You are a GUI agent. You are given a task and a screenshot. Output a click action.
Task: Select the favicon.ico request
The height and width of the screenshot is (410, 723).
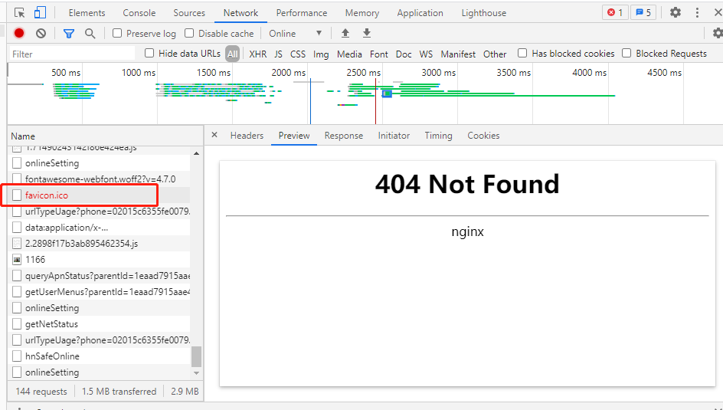point(99,195)
